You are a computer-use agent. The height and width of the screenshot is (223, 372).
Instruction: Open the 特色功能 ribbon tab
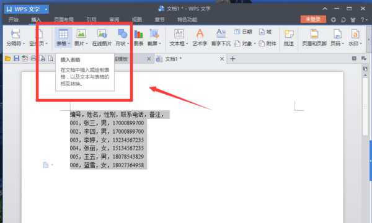pos(187,20)
